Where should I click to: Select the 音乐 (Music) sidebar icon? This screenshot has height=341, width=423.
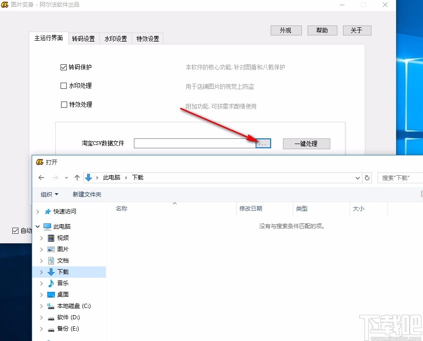tap(50, 283)
